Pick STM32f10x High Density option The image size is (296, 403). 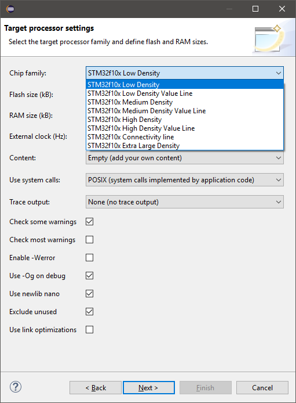(x=185, y=120)
